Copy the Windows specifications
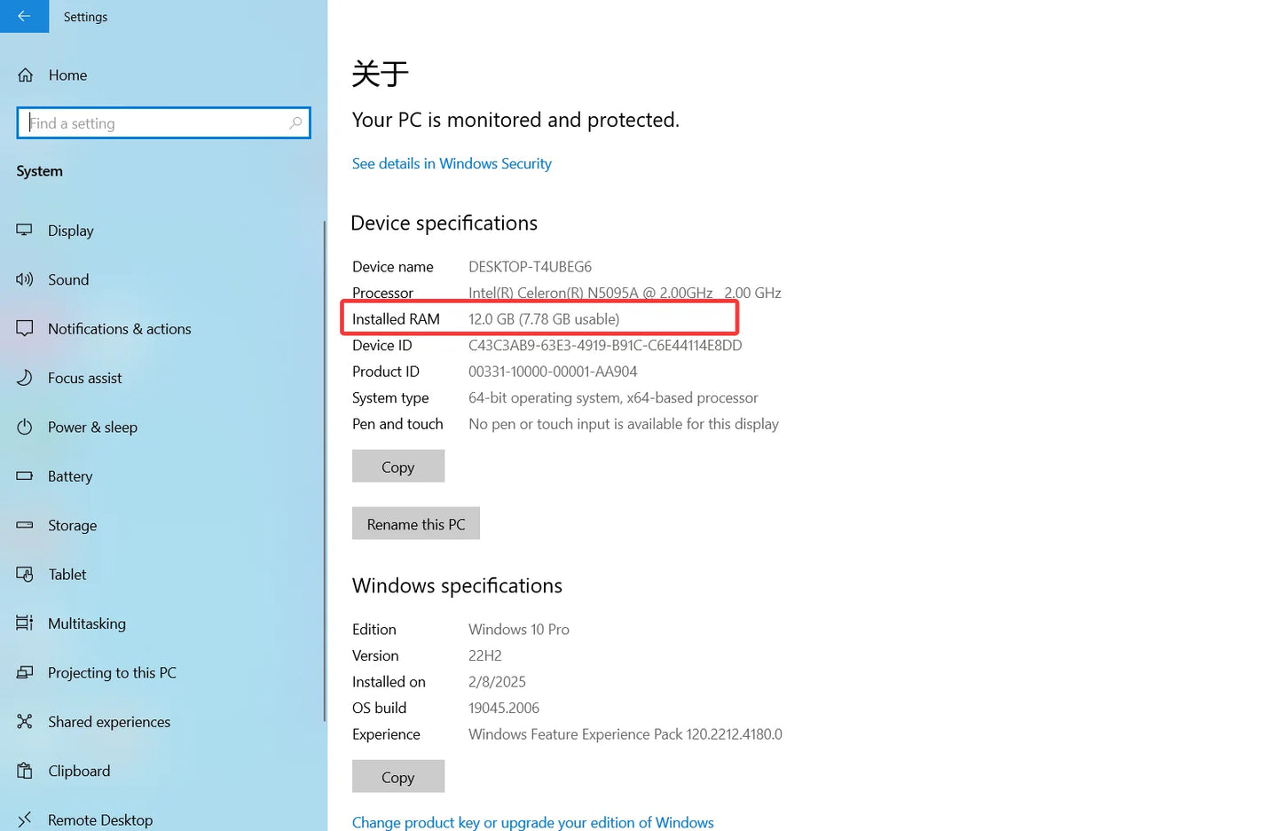 click(397, 777)
